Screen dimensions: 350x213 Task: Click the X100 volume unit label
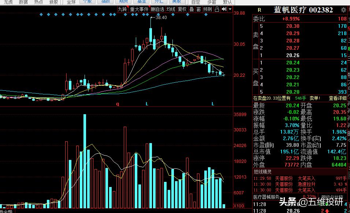click(x=239, y=206)
